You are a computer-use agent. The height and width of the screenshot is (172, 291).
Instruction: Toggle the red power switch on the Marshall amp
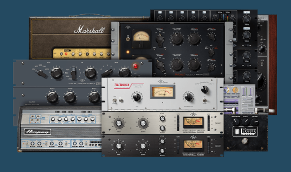[x=66, y=54]
